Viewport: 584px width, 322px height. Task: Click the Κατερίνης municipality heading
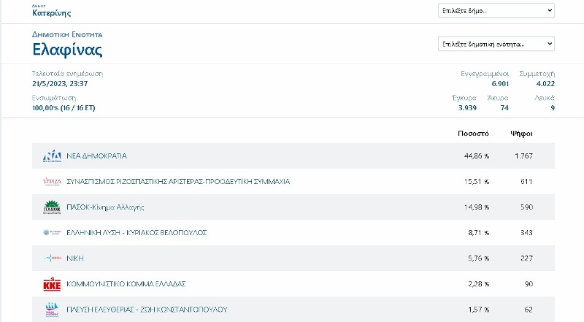point(51,12)
